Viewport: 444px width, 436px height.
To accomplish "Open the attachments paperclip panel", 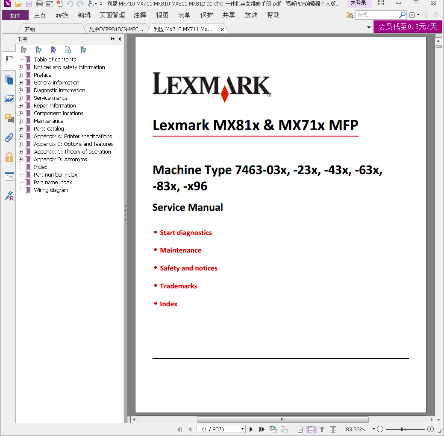I will [x=9, y=138].
